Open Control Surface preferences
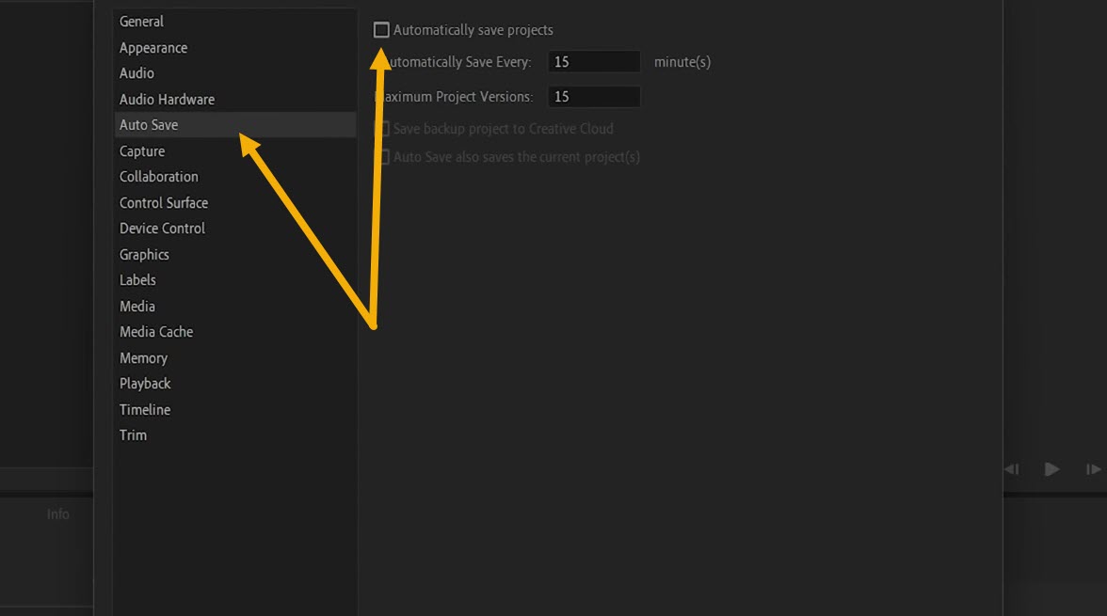 tap(164, 202)
